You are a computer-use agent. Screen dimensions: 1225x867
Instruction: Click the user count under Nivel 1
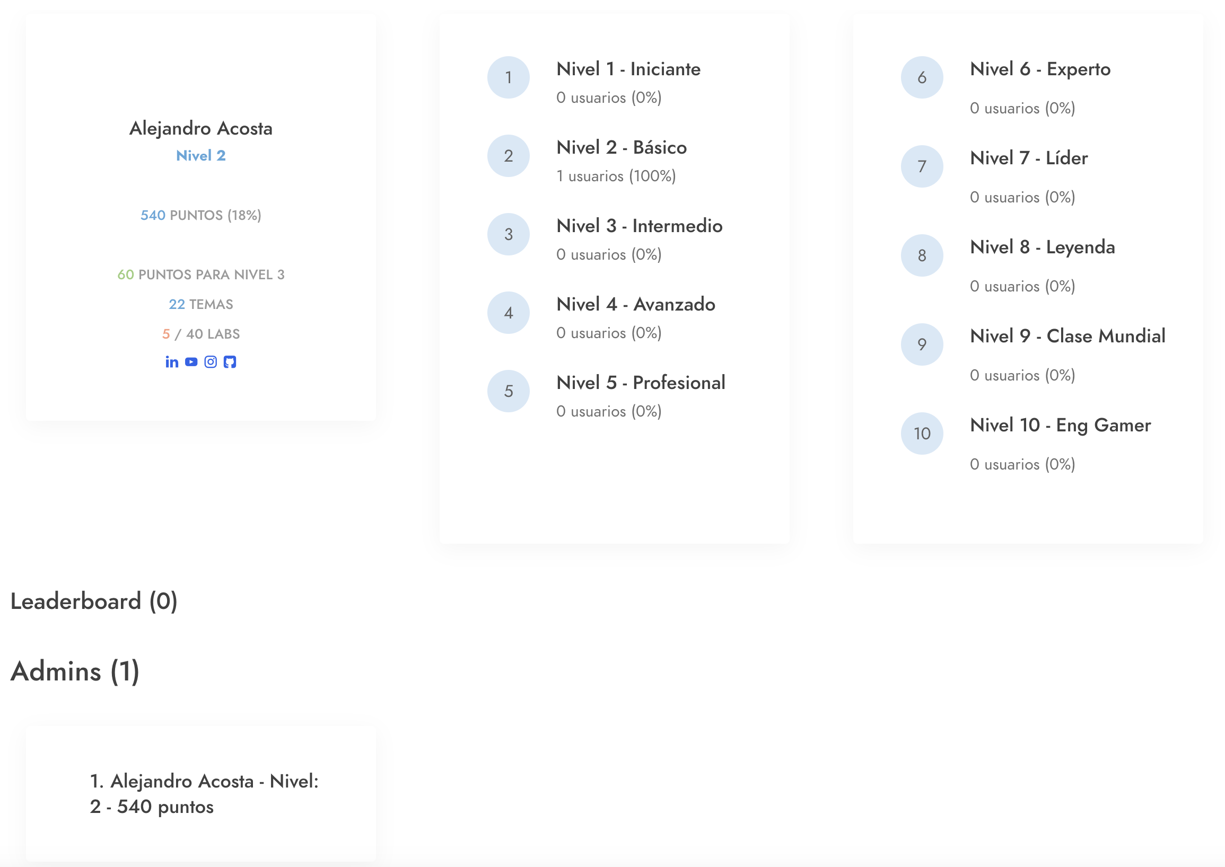click(609, 98)
